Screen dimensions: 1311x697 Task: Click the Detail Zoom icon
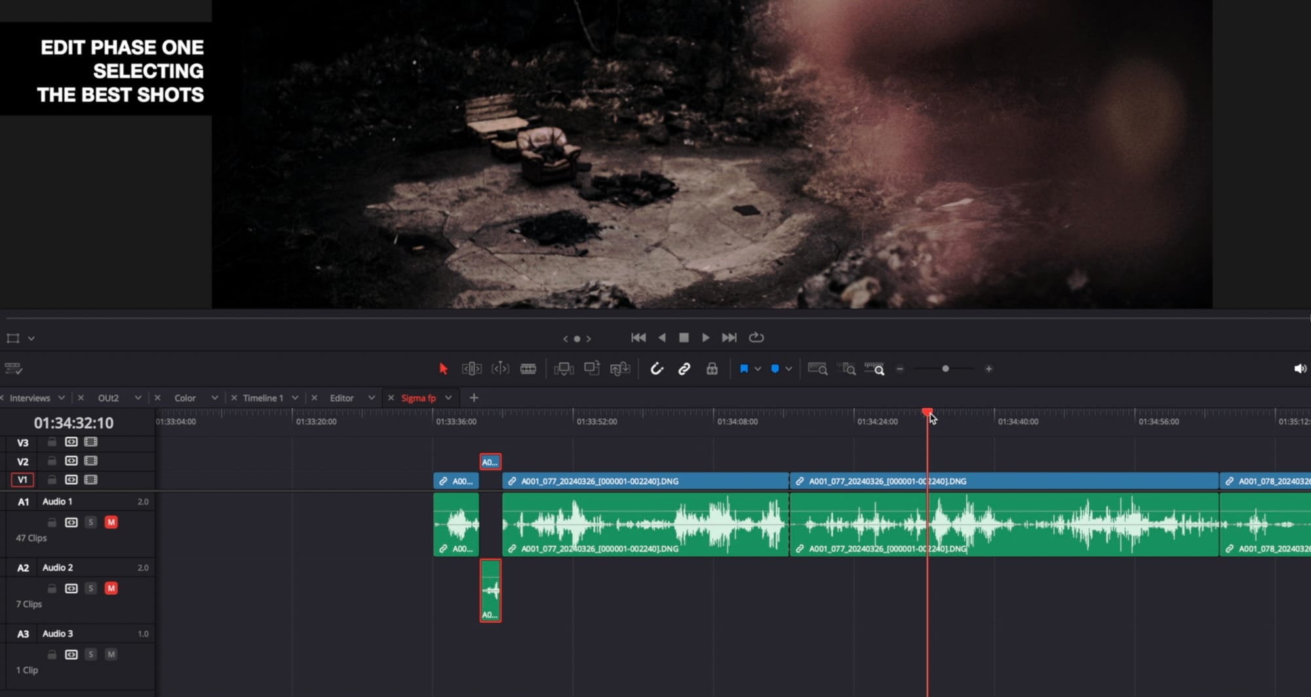click(x=848, y=369)
